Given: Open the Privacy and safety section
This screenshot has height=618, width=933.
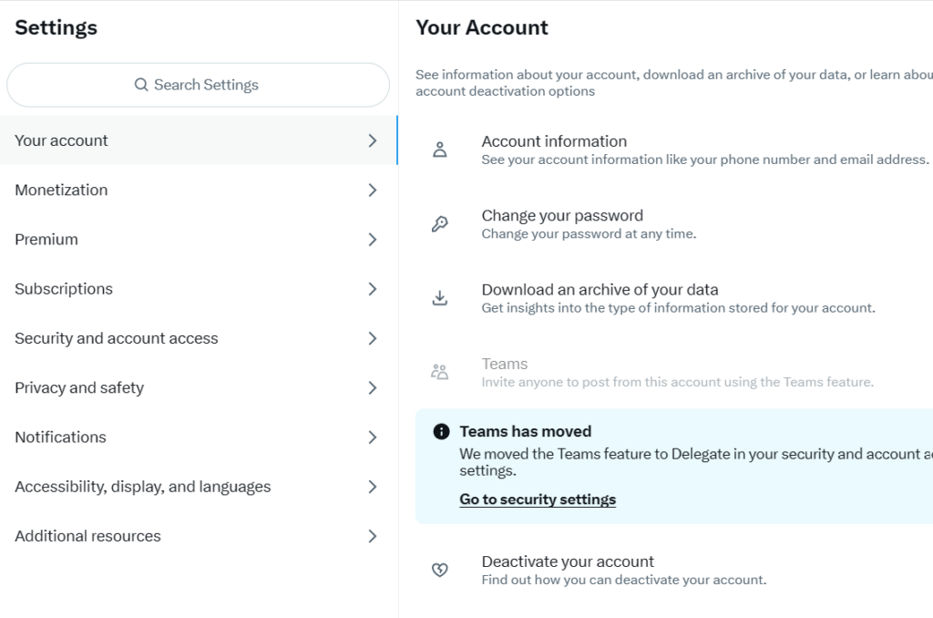Looking at the screenshot, I should tap(79, 387).
